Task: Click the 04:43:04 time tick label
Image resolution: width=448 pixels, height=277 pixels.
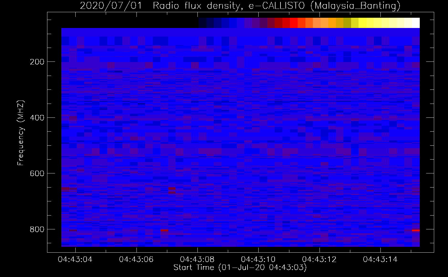Action: click(x=75, y=260)
